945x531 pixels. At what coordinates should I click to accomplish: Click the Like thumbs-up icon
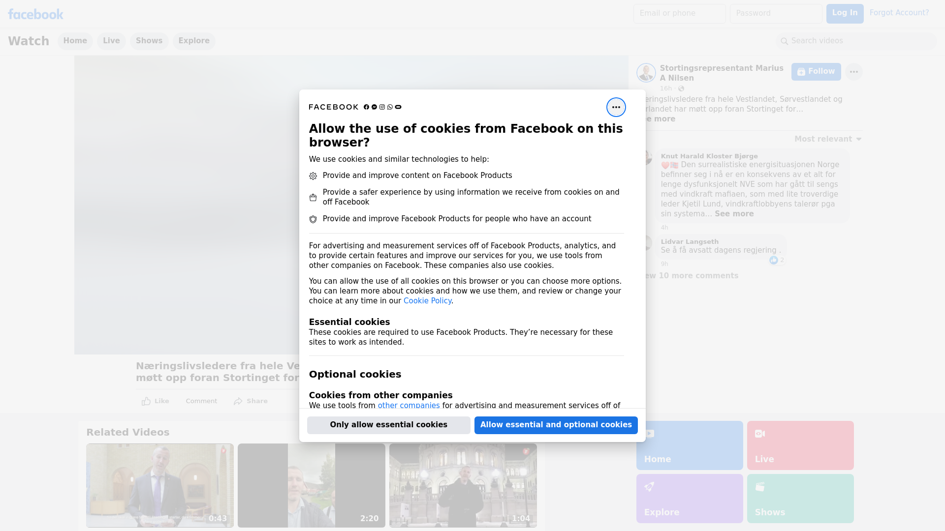click(146, 401)
